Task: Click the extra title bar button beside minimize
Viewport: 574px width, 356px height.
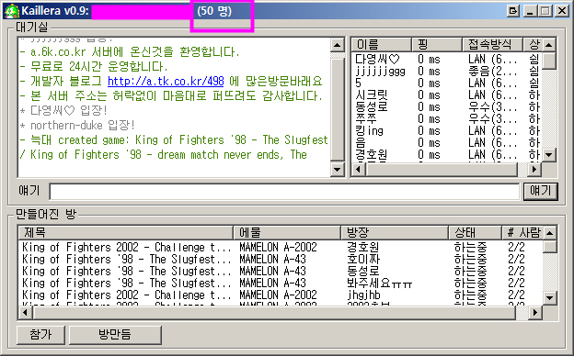Action: coord(513,11)
